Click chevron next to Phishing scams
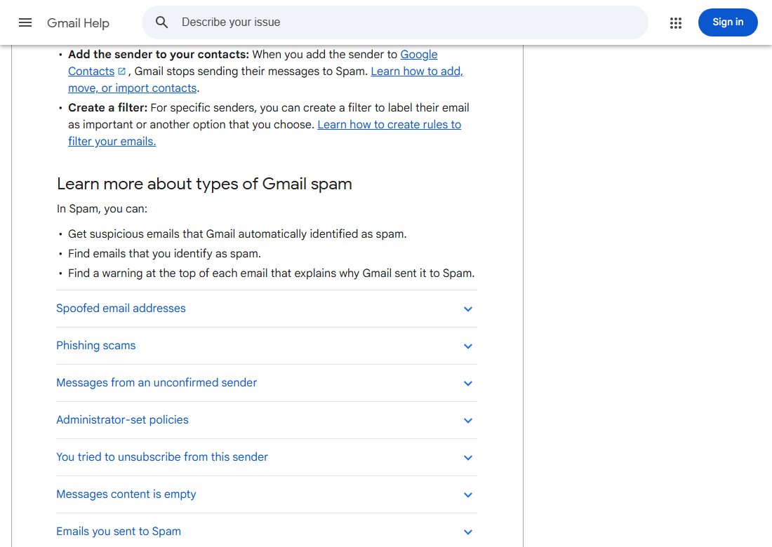The width and height of the screenshot is (772, 547). [467, 346]
